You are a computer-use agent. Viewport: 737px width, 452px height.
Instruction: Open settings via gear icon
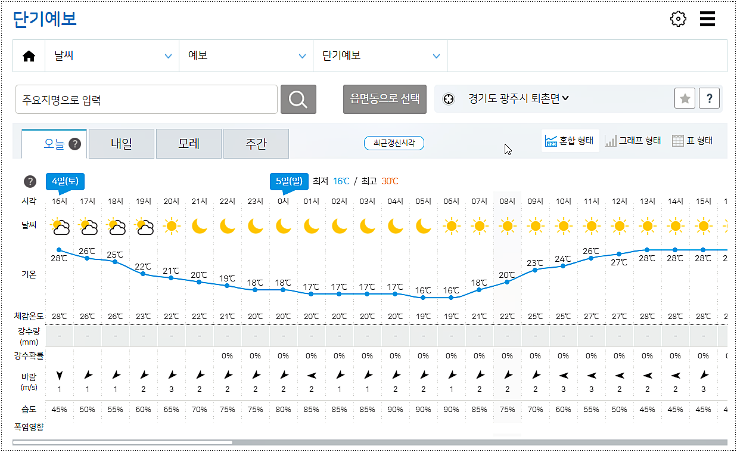coord(678,19)
